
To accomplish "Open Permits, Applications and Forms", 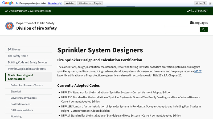I will tap(29, 69).
